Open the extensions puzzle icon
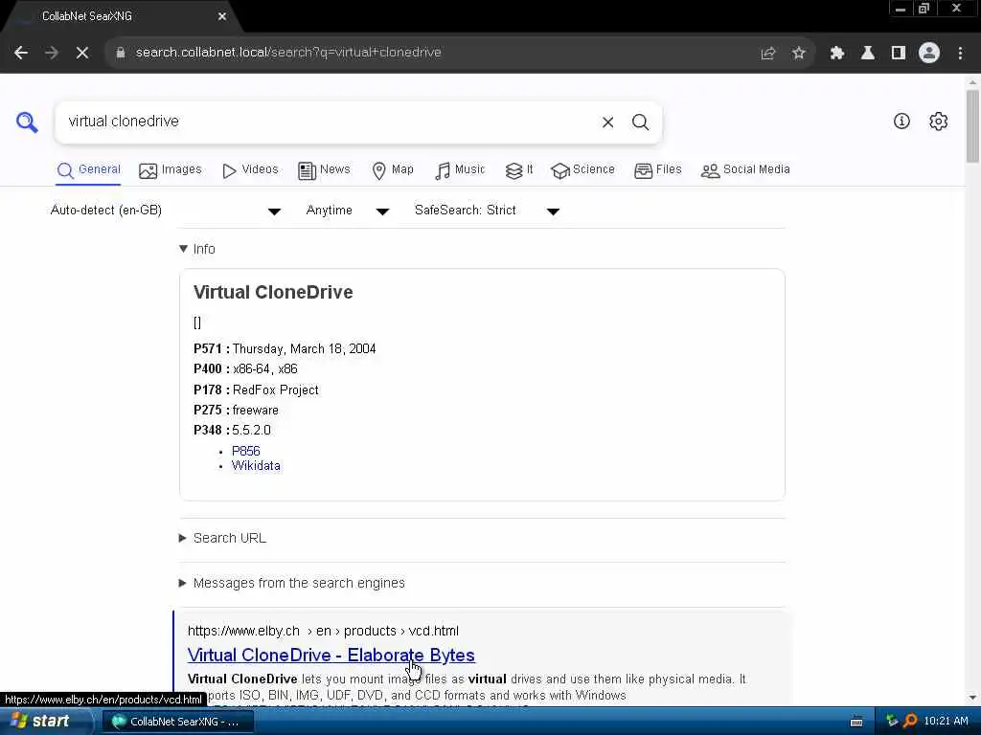 pos(837,54)
